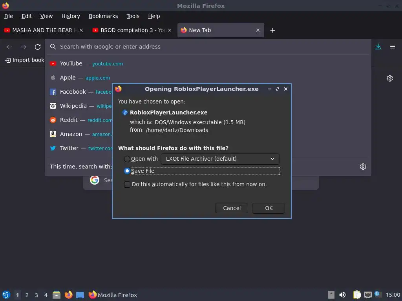The image size is (402, 301).
Task: Launch the file manager from taskbar
Action: point(57,295)
